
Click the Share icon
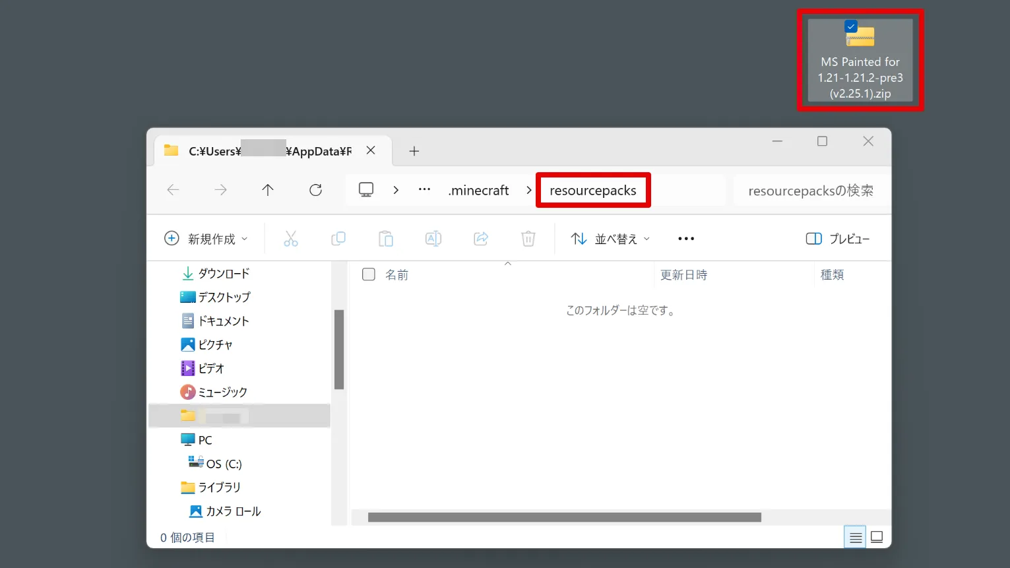click(x=481, y=239)
